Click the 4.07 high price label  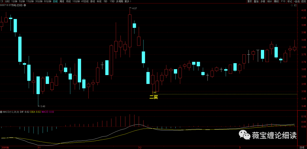(x=135, y=9)
